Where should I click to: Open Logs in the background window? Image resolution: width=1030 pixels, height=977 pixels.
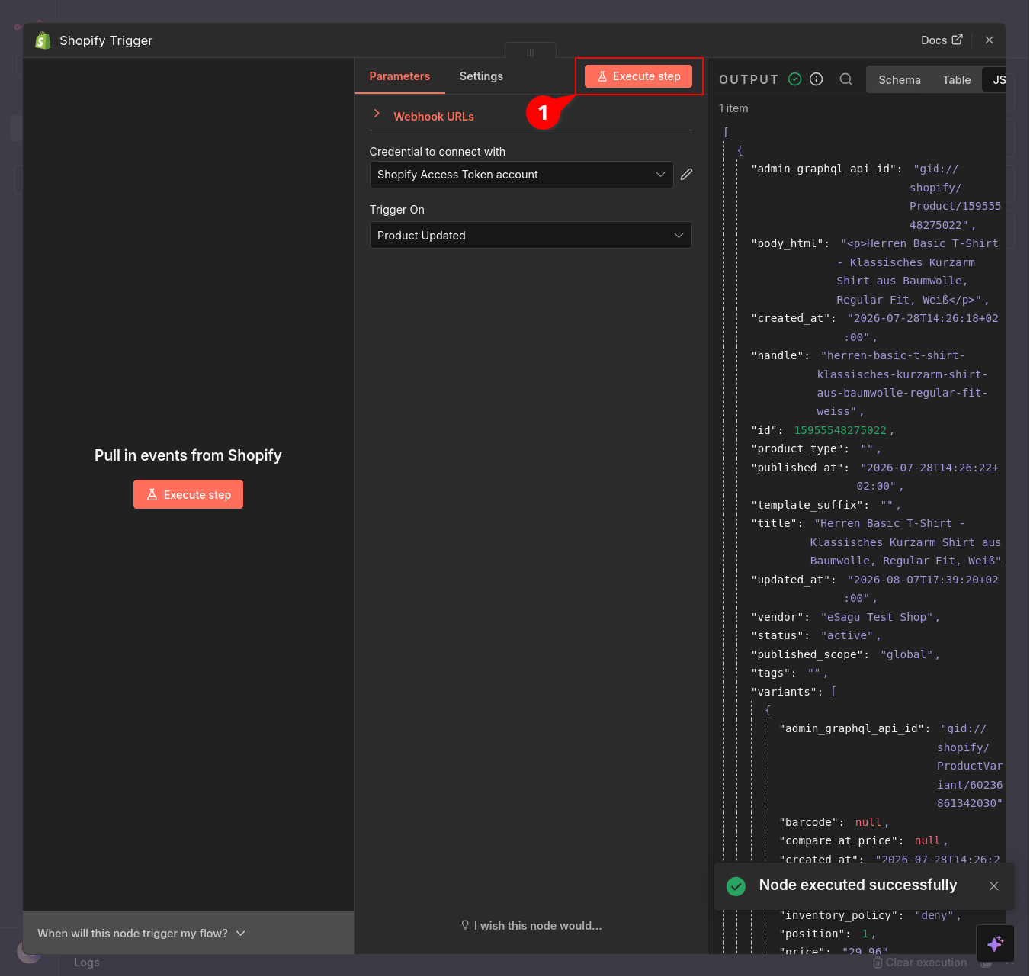point(87,963)
